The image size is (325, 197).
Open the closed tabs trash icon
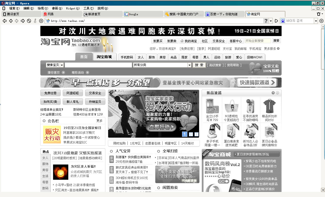coord(318,14)
